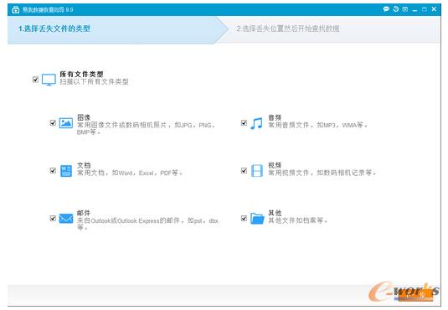448x310 pixels.
Task: Click the document icon for 文档
Action: tap(66, 171)
